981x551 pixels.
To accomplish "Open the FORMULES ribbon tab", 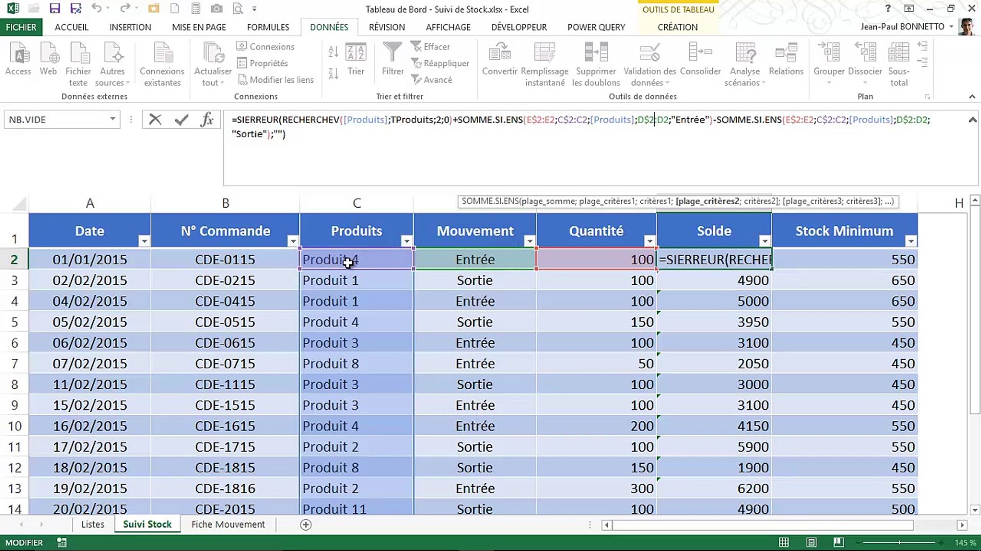I will pyautogui.click(x=268, y=27).
